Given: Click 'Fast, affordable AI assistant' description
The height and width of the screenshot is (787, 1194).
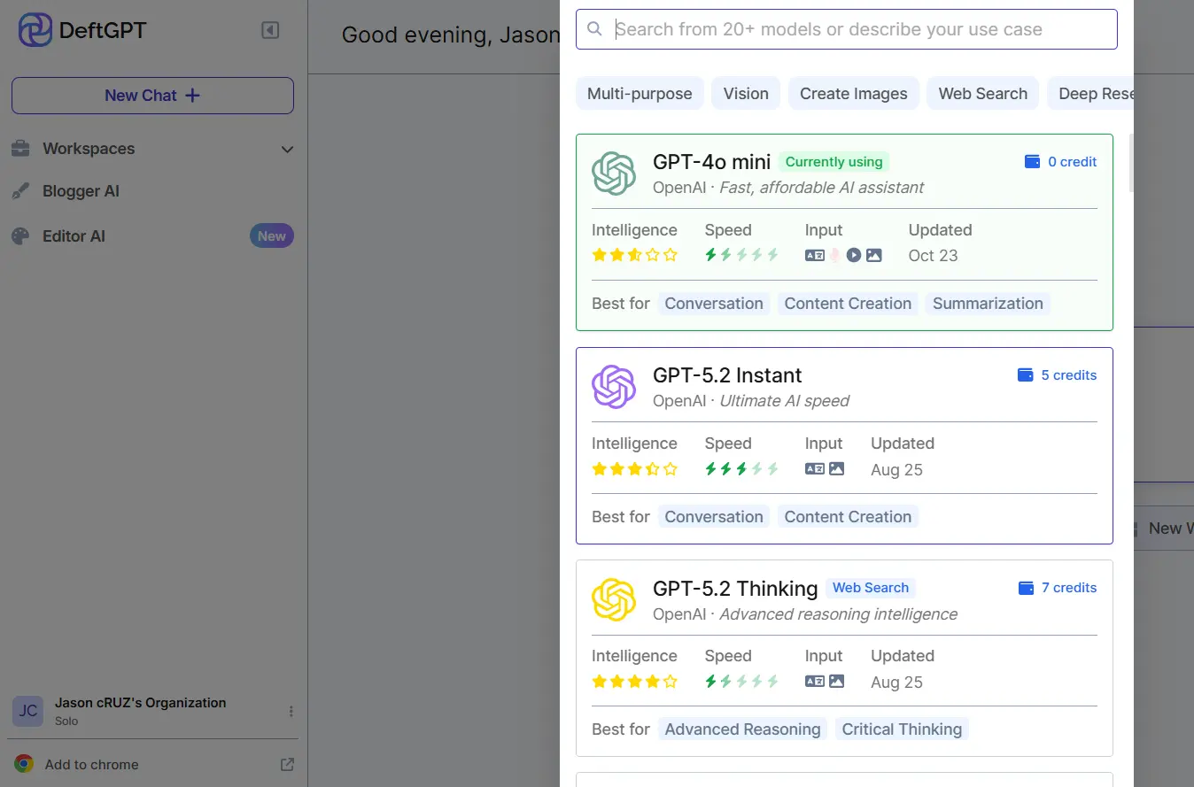Looking at the screenshot, I should pos(821,188).
